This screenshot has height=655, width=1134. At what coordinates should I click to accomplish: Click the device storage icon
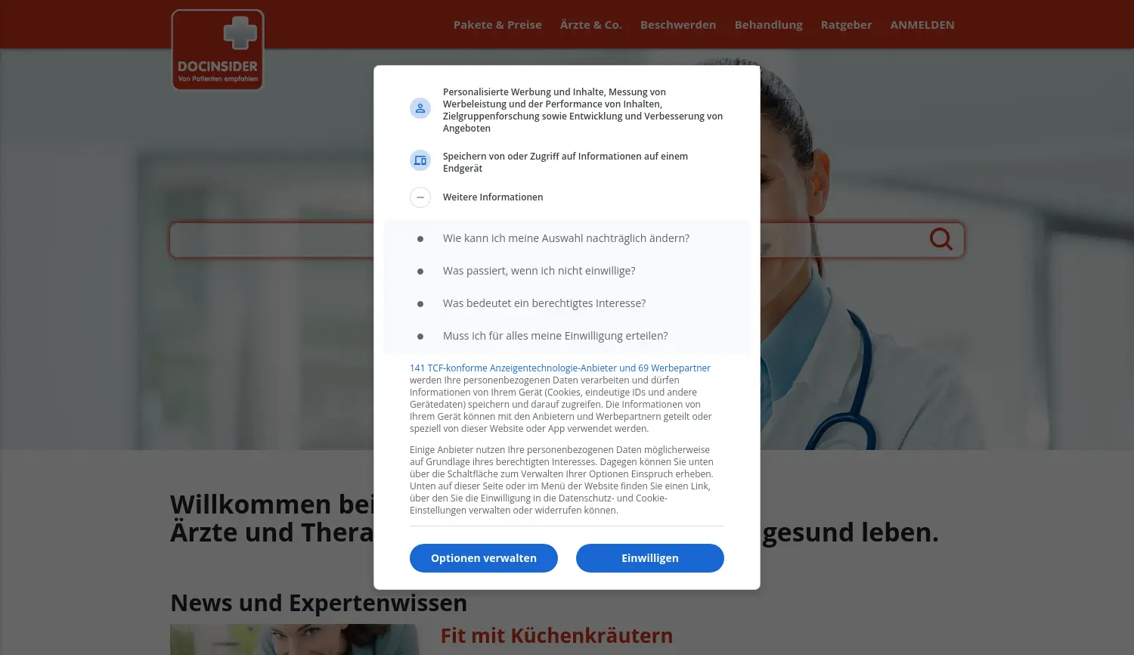click(420, 160)
